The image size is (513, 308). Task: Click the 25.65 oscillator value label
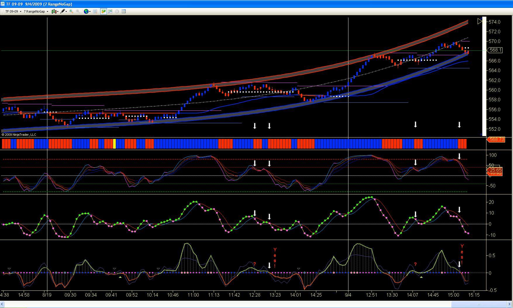pyautogui.click(x=495, y=170)
